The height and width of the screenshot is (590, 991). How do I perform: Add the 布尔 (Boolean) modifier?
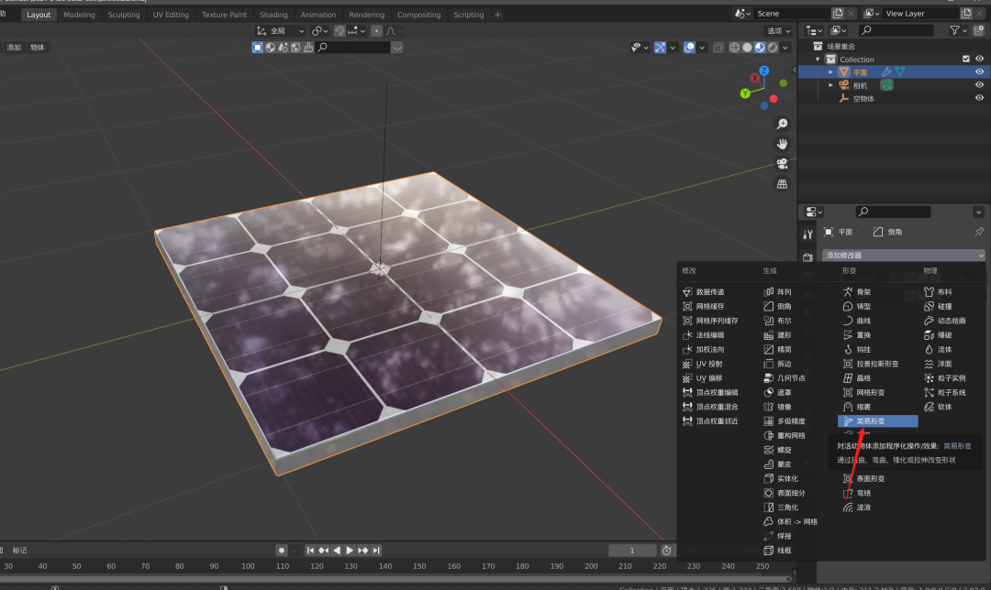tap(778, 321)
